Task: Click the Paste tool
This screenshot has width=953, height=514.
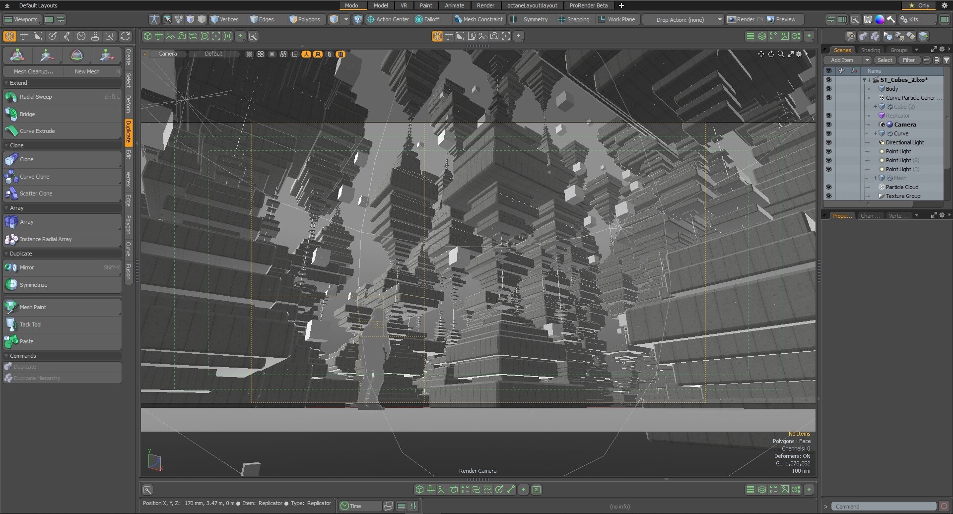Action: 62,341
